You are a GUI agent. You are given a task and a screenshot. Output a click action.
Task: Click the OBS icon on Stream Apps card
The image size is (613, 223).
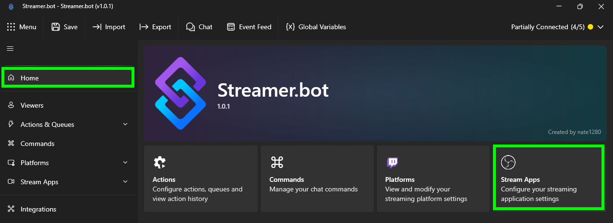click(x=508, y=163)
